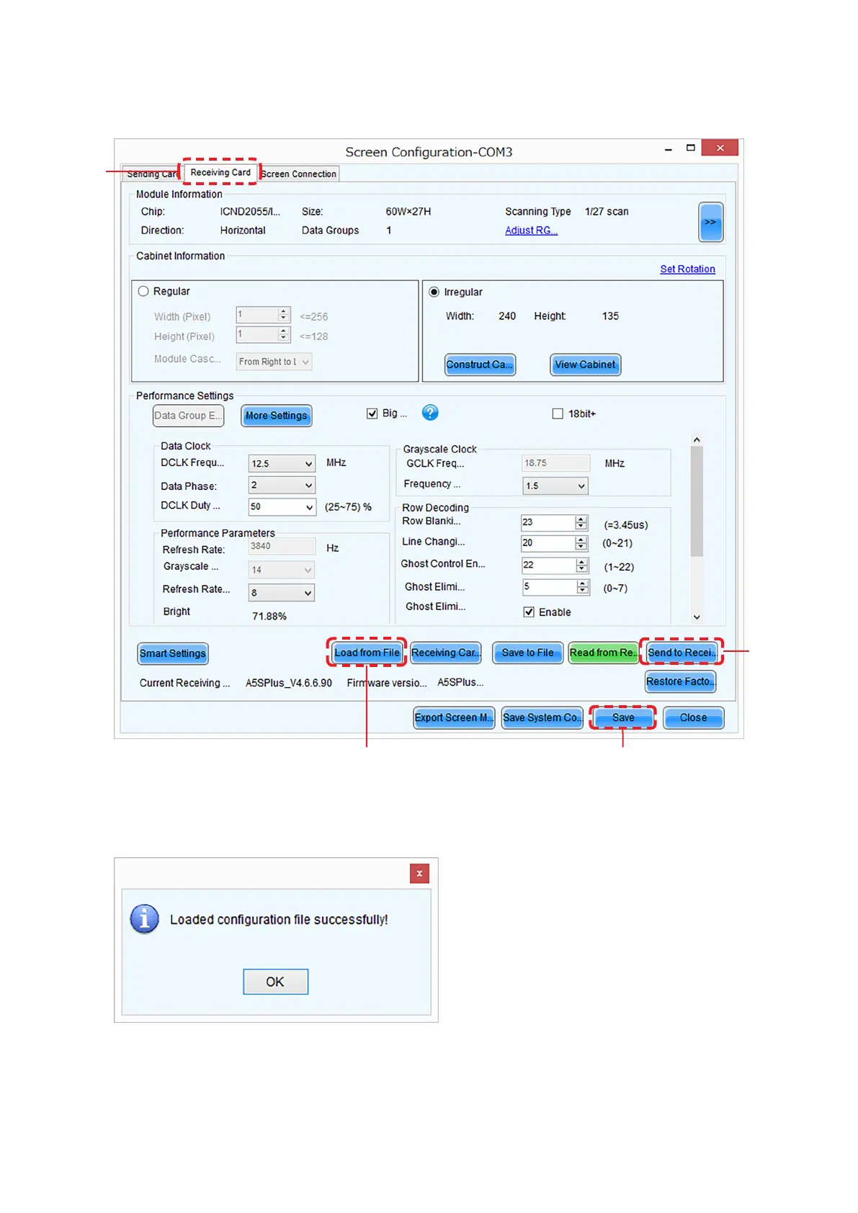This screenshot has width=858, height=1213.
Task: Enable the 18bit+ checkbox
Action: [x=557, y=413]
